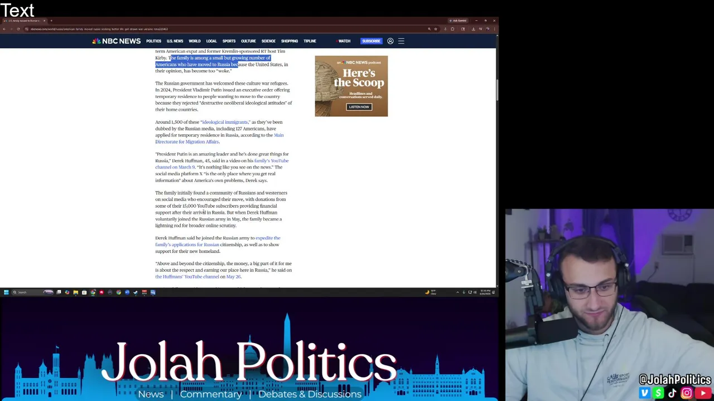Viewport: 714px width, 401px height.
Task: Click Listen Now on podcast ad
Action: (359, 107)
